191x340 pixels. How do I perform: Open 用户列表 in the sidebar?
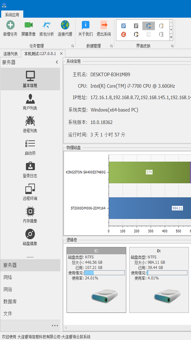click(30, 102)
